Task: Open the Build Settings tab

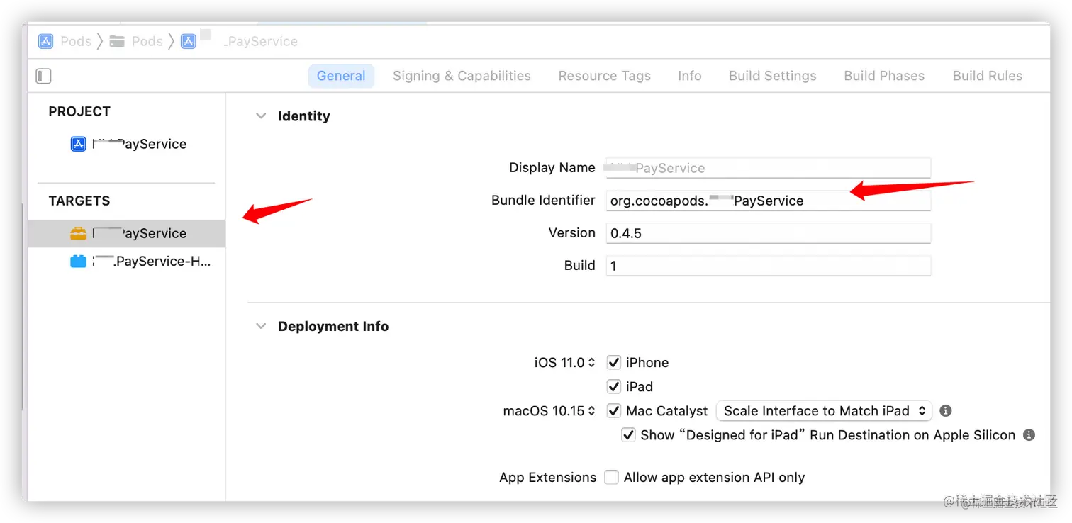Action: point(773,76)
